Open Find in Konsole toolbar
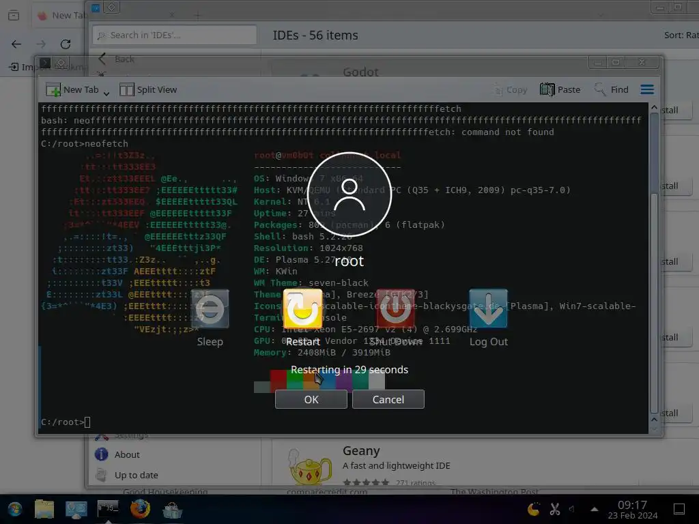 pyautogui.click(x=611, y=89)
